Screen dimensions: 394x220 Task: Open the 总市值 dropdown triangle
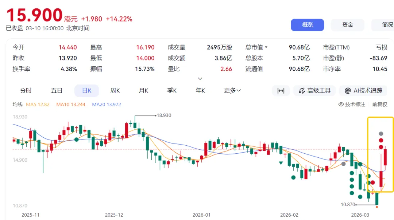266,47
